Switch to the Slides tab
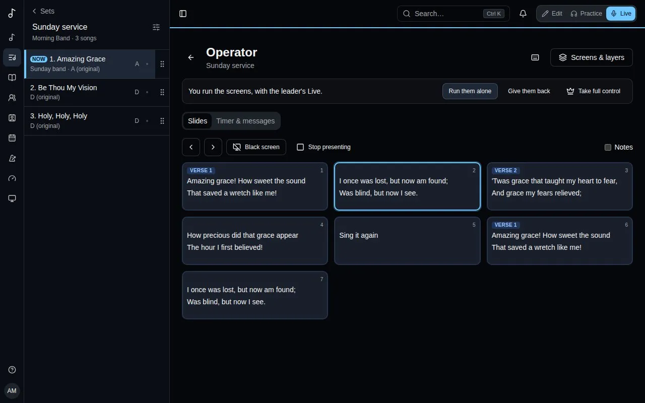 198,121
